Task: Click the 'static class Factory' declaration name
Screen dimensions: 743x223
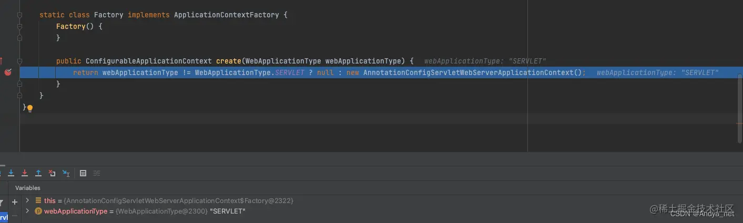Action: 109,15
